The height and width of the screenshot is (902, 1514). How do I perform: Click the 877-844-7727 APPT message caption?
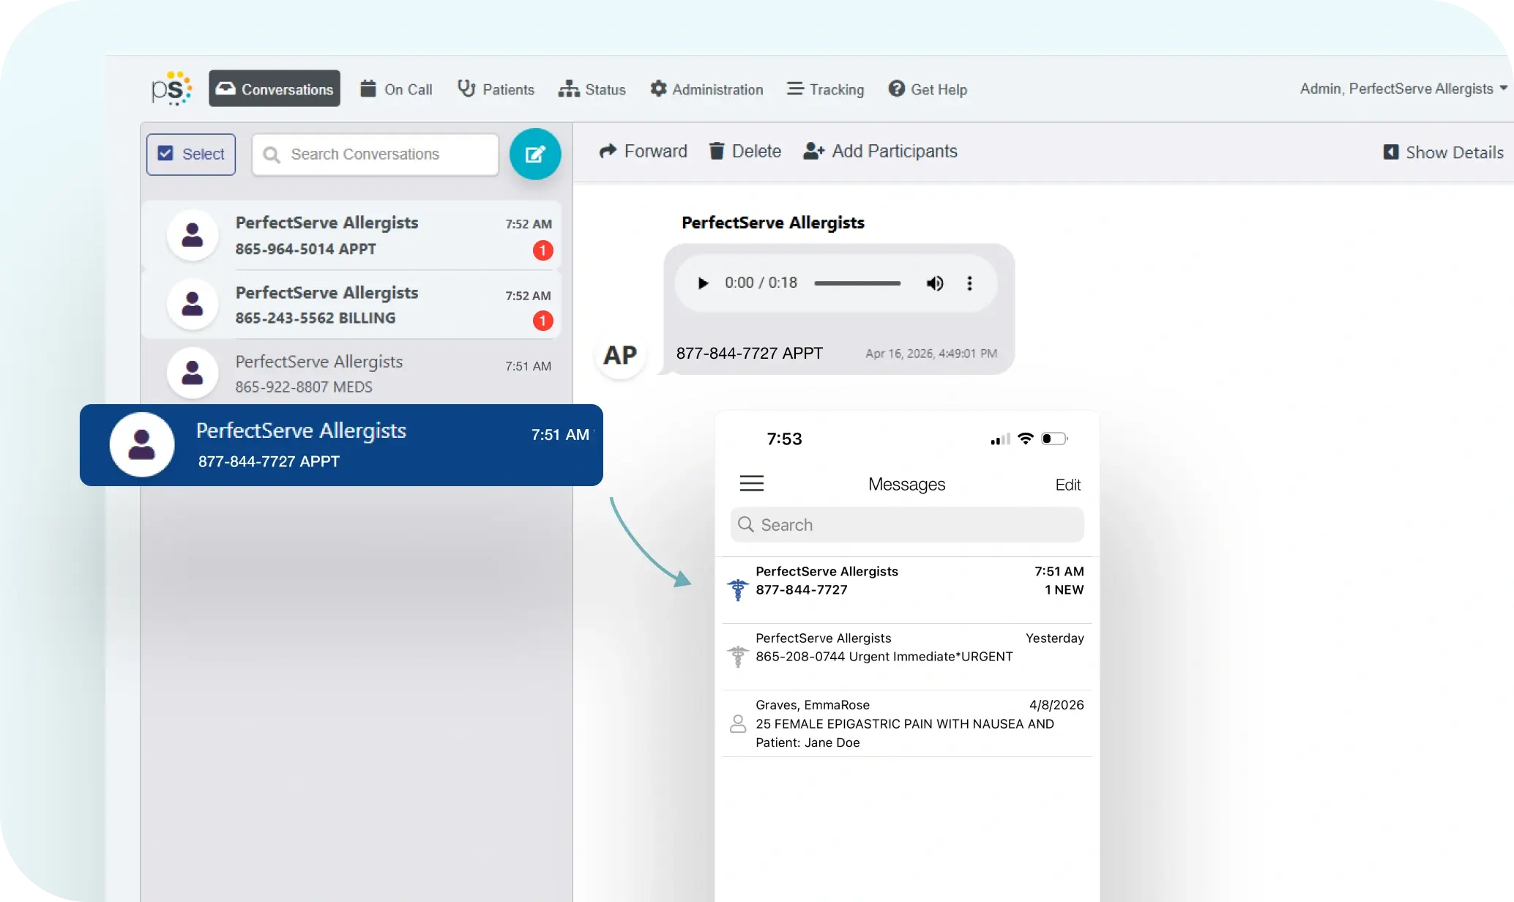750,354
